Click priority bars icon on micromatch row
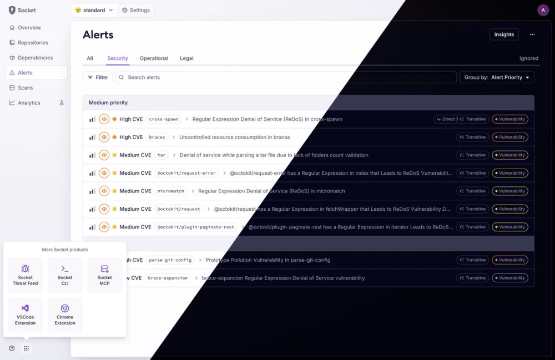Viewport: 555px width, 360px height. [92, 191]
